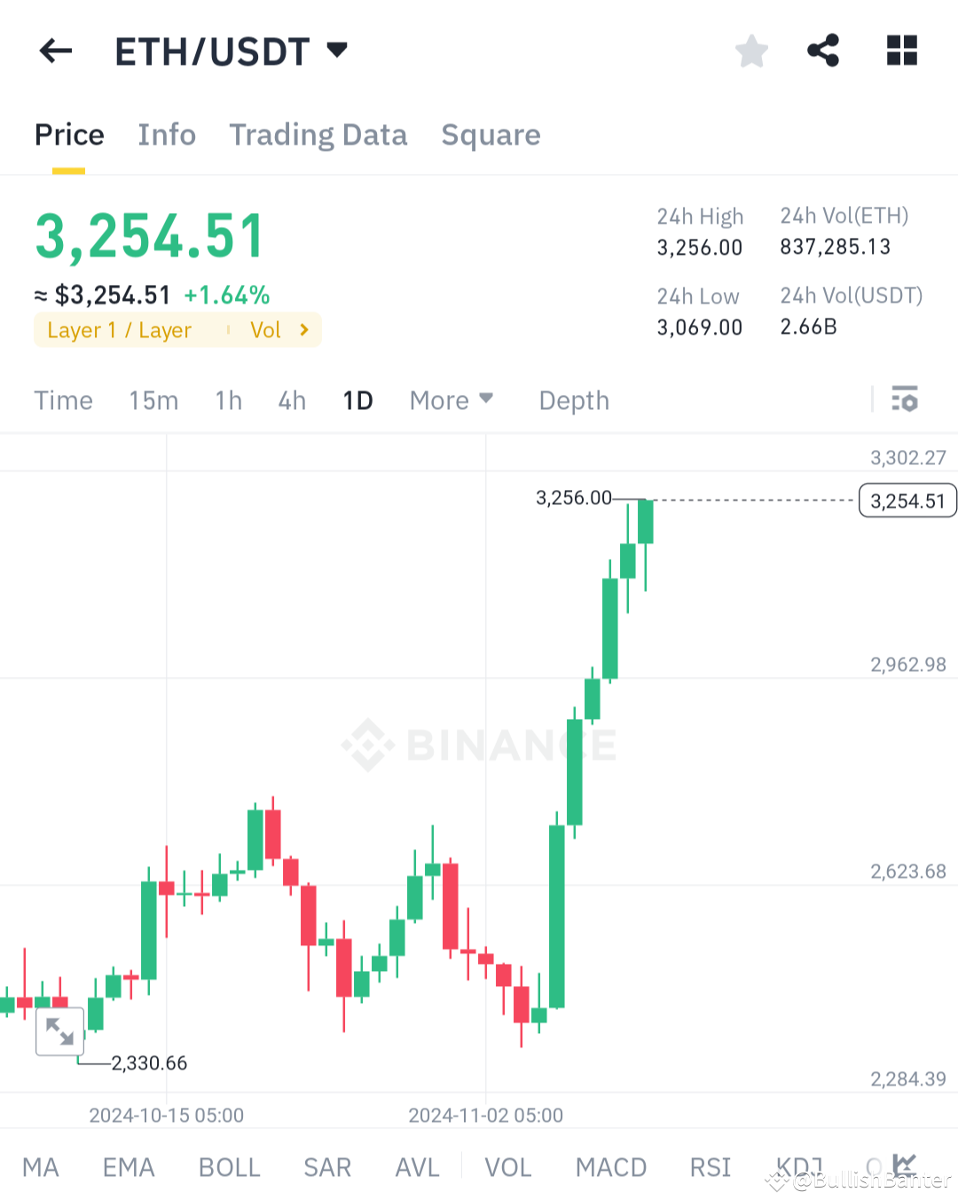Tap the Layer 1 / Layer tag
Screen dimensions: 958x1200
(x=120, y=329)
